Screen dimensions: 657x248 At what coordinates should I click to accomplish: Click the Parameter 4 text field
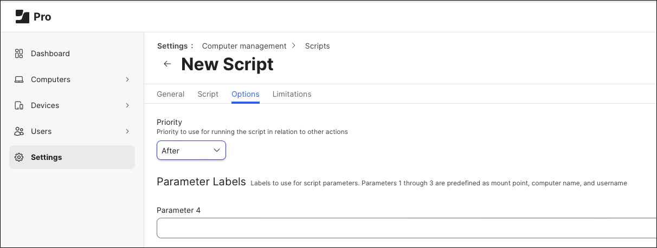[407, 228]
